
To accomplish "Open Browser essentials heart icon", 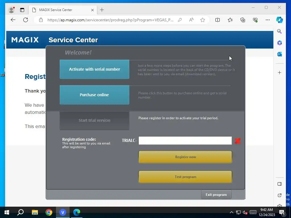I will (x=255, y=20).
